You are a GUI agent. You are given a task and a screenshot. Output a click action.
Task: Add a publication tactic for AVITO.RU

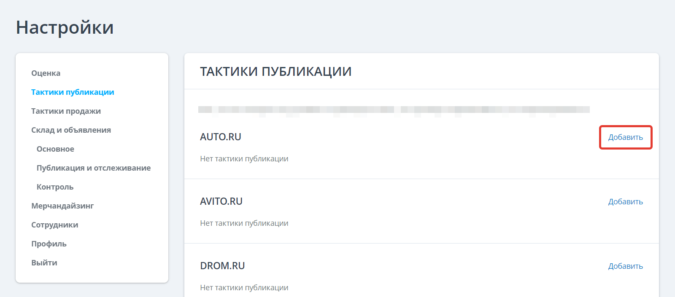coord(626,202)
